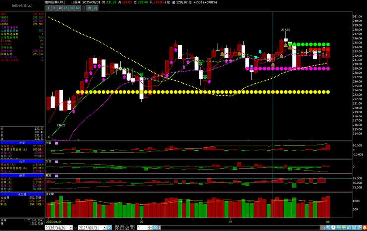Switch chart to monthly (月) period
367x231 pixels.
point(95,8)
